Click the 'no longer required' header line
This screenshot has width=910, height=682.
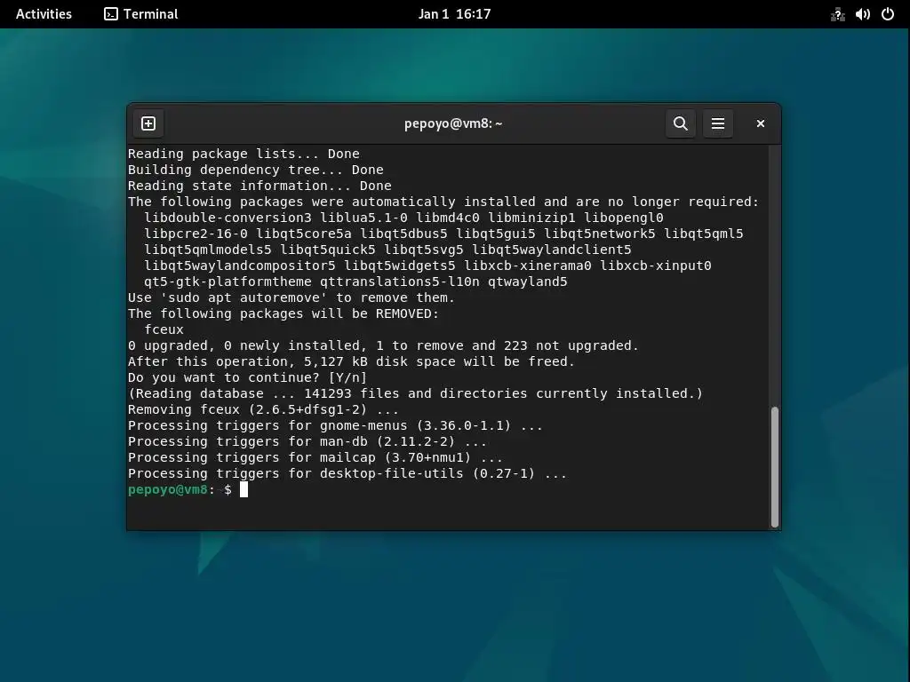tap(443, 202)
